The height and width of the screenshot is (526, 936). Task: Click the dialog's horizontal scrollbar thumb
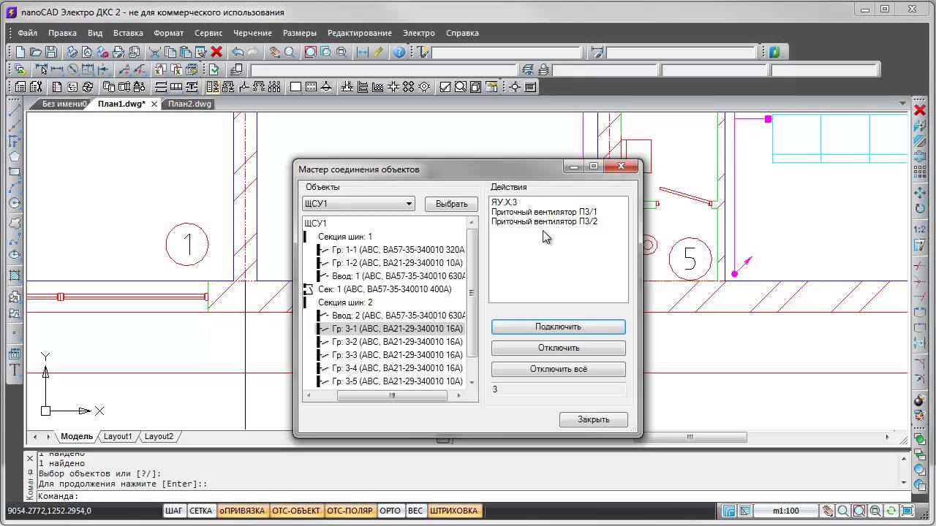coord(392,395)
